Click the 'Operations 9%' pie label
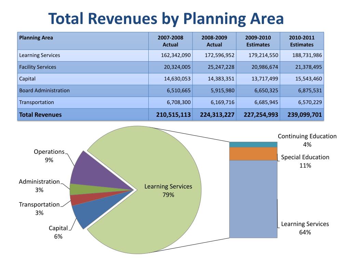 click(49, 156)
